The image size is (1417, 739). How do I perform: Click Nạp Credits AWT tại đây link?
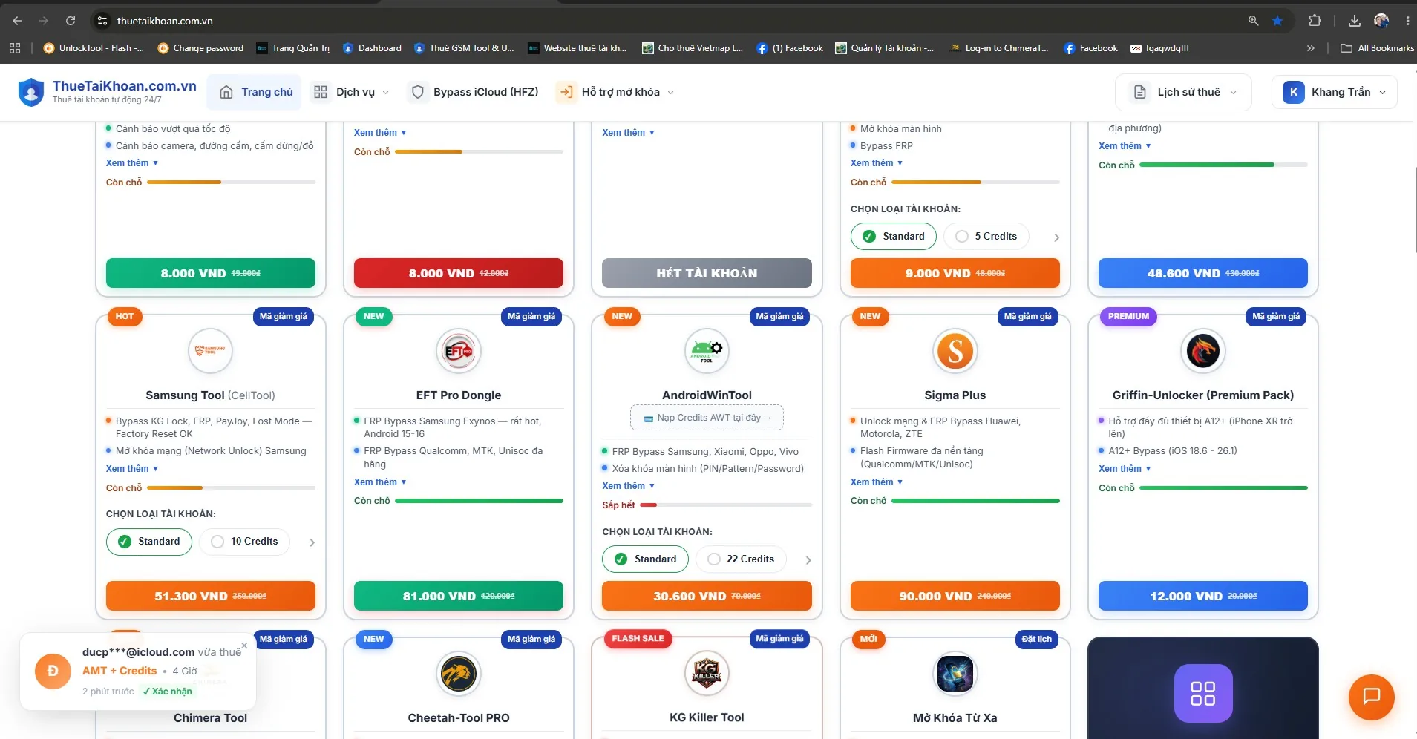[x=707, y=418]
